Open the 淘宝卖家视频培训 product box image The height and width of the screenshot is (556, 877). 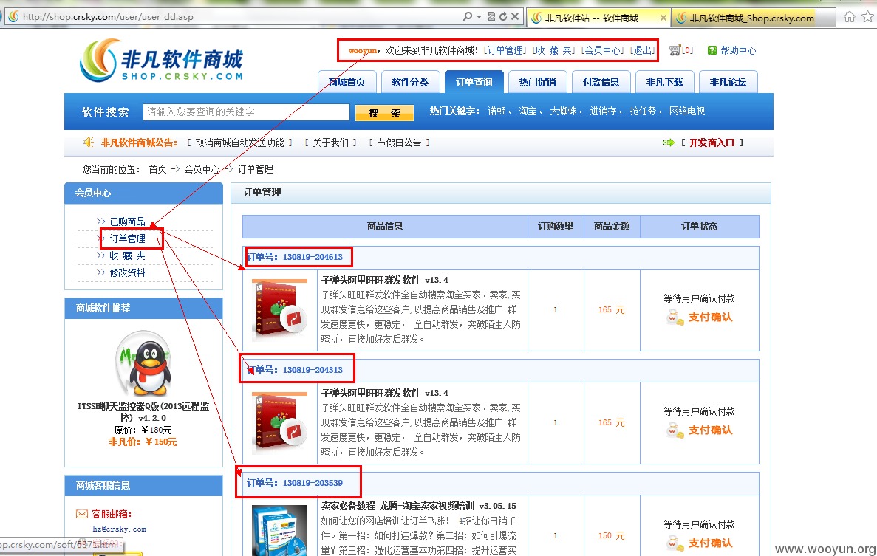pos(279,529)
